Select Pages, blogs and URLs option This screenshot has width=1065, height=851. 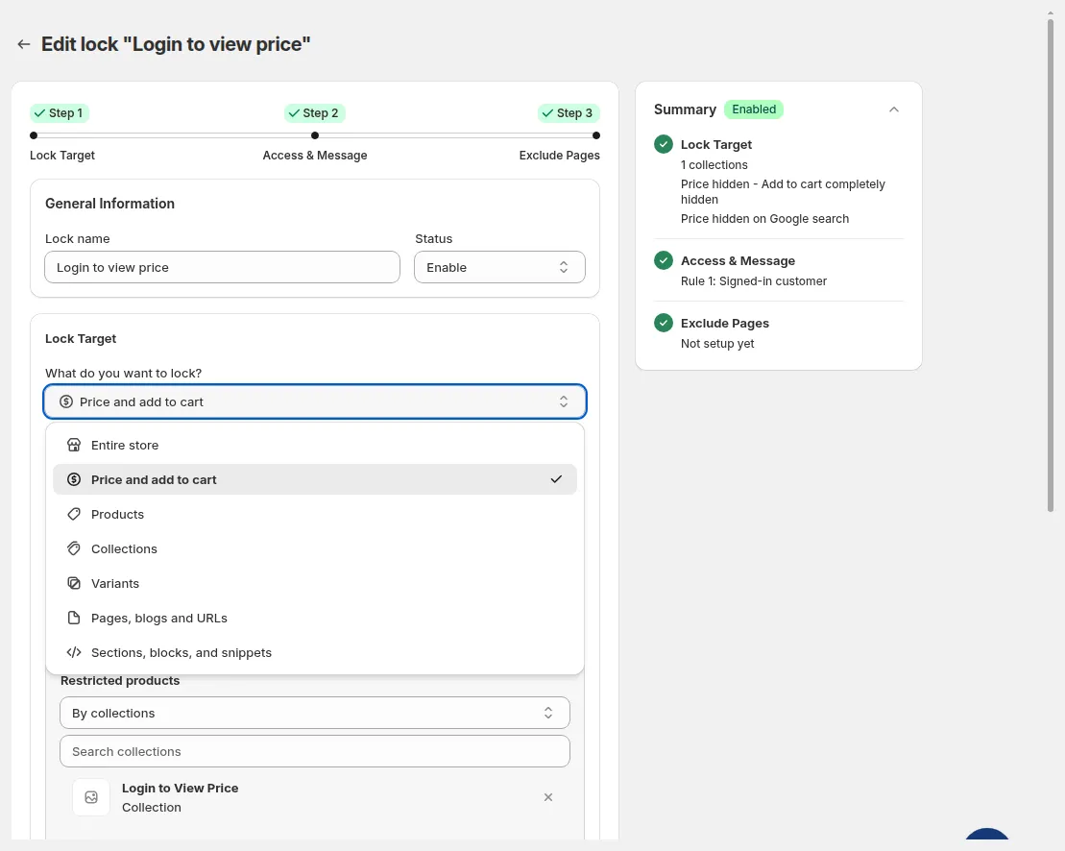pyautogui.click(x=315, y=618)
